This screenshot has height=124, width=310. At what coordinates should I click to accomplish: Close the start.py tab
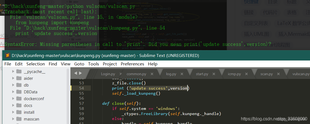(x=214, y=74)
